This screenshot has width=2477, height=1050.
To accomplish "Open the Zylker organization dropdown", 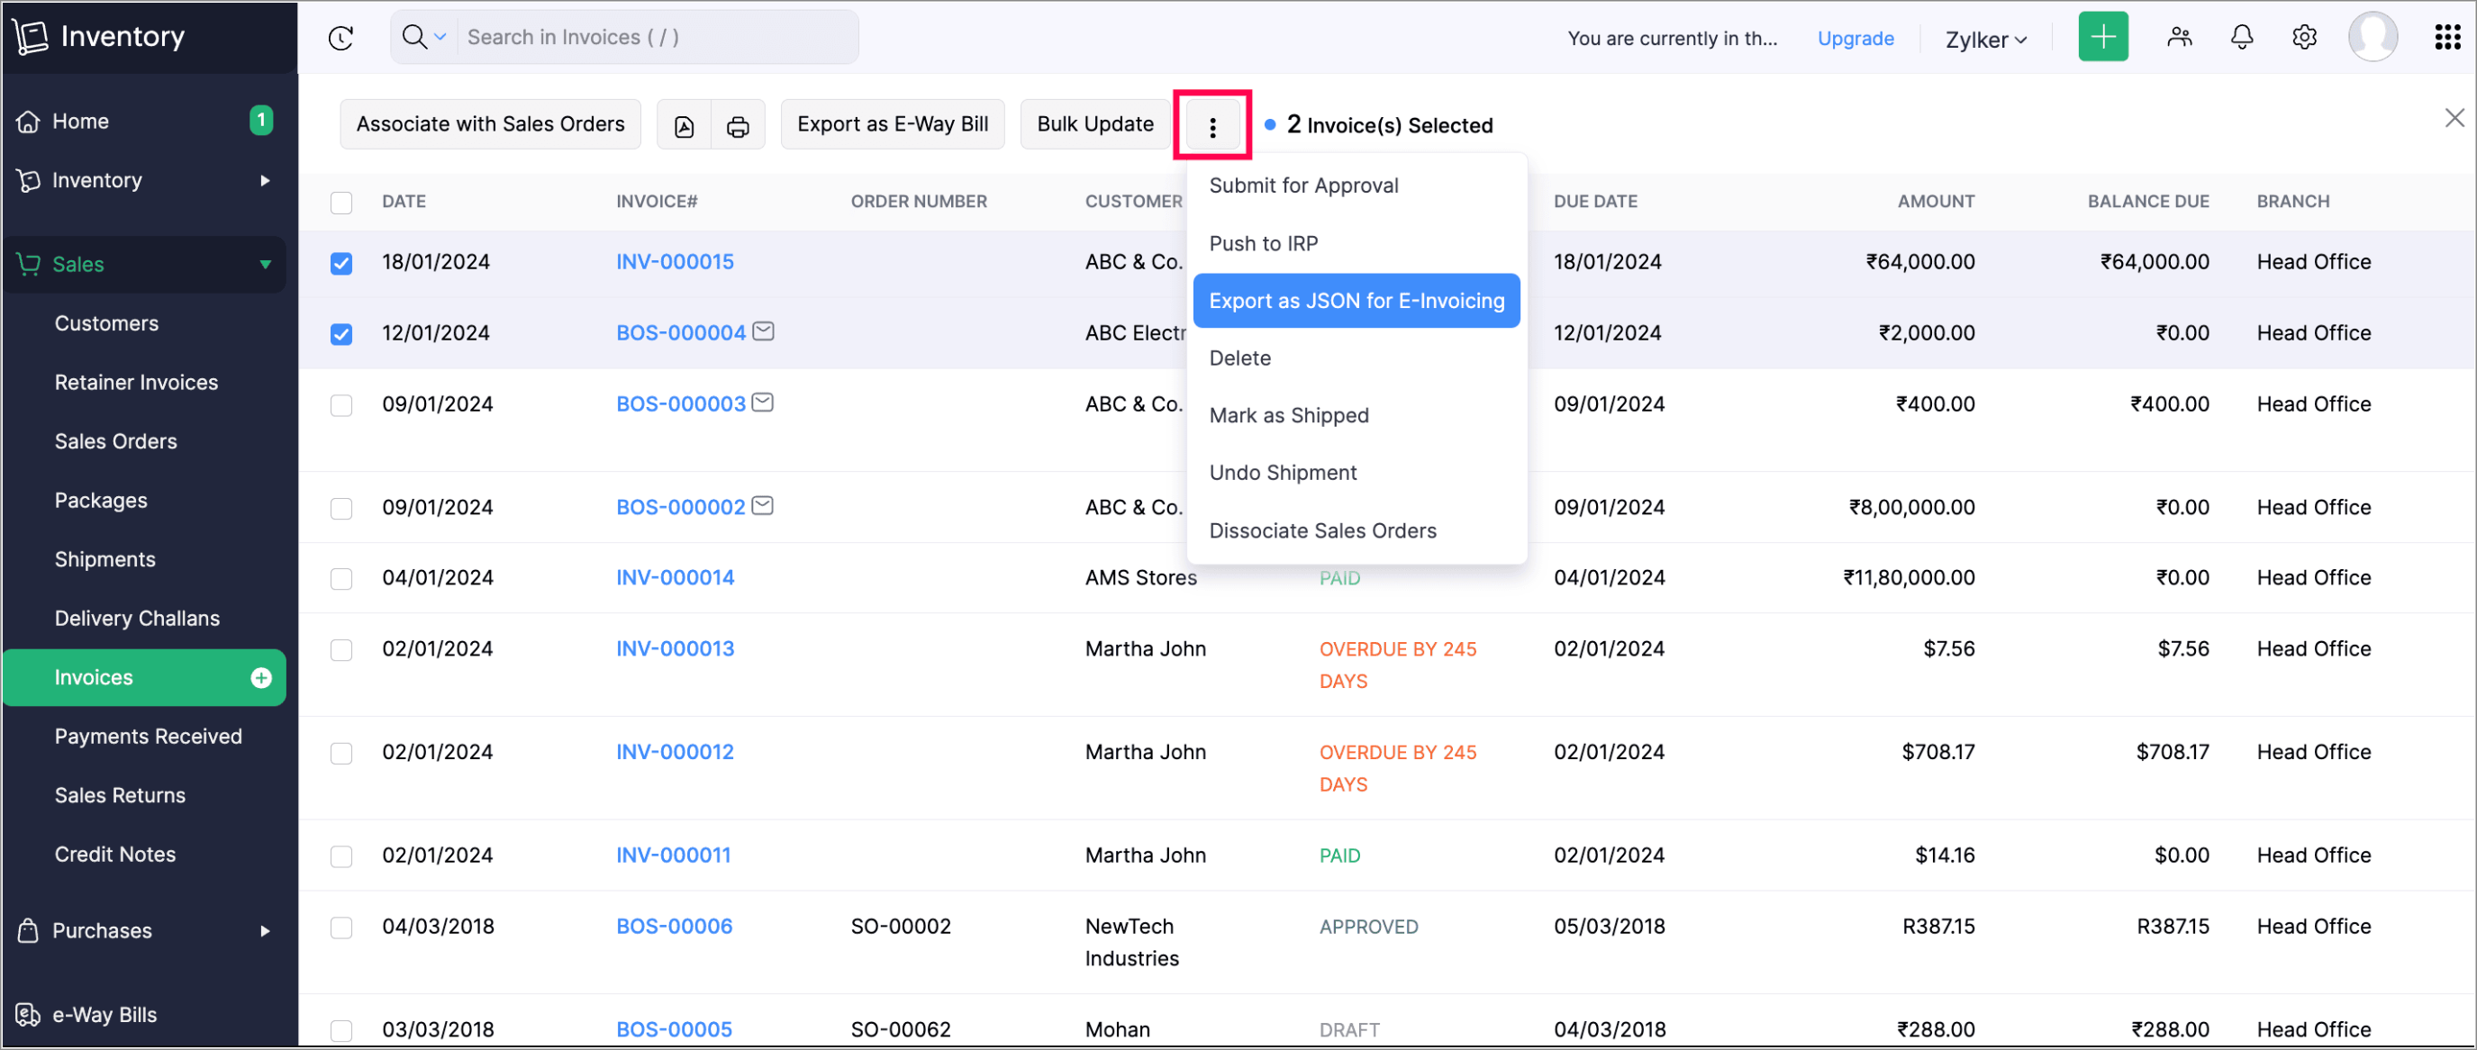I will click(1985, 40).
